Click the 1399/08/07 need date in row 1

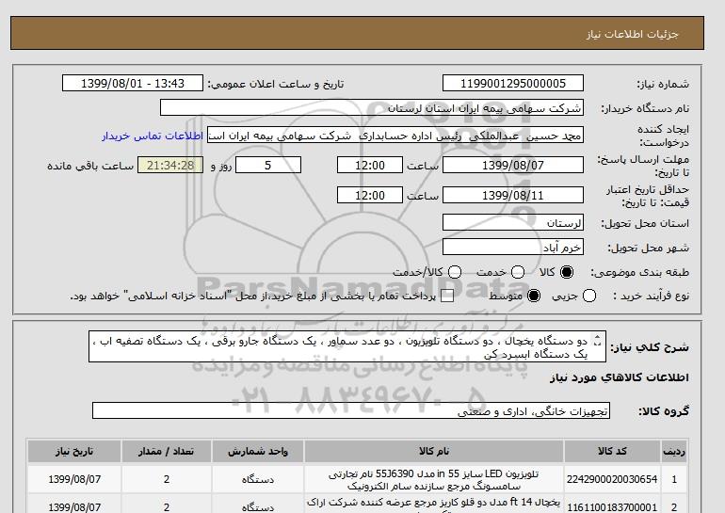tap(74, 479)
